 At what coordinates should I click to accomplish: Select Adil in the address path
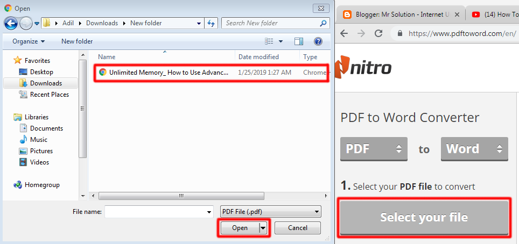68,23
